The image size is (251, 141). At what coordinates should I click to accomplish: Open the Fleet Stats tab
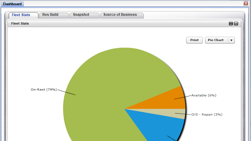[23, 15]
